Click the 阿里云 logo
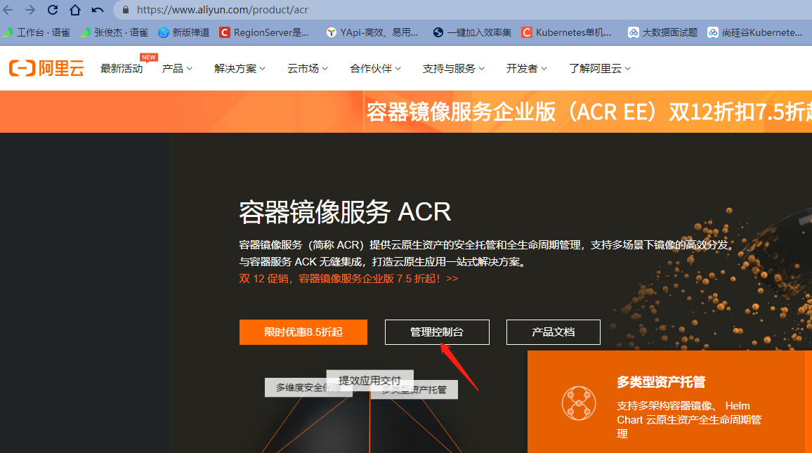812x453 pixels. pos(46,68)
